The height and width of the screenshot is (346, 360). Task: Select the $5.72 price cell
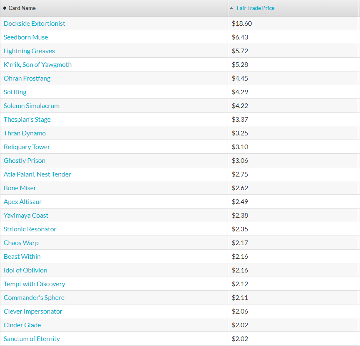(293, 51)
